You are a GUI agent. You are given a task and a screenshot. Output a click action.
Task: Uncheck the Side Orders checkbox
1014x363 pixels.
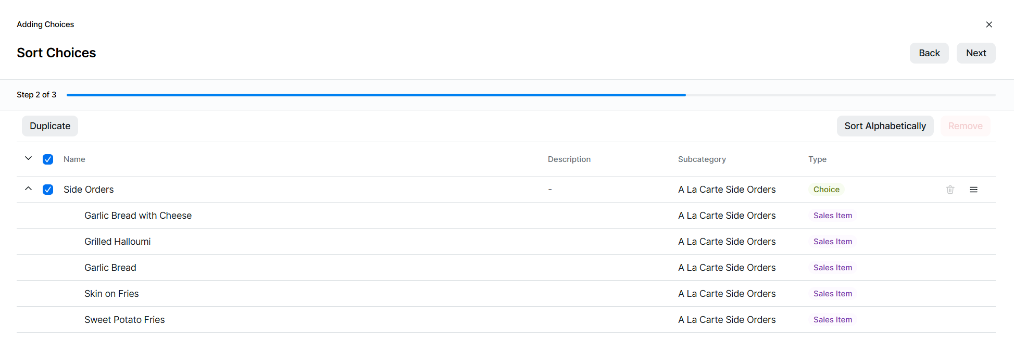[x=48, y=190]
